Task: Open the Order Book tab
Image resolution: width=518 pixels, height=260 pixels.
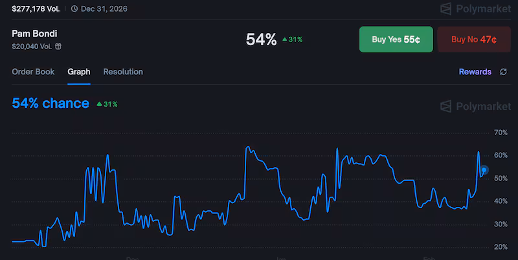Action: pos(33,72)
